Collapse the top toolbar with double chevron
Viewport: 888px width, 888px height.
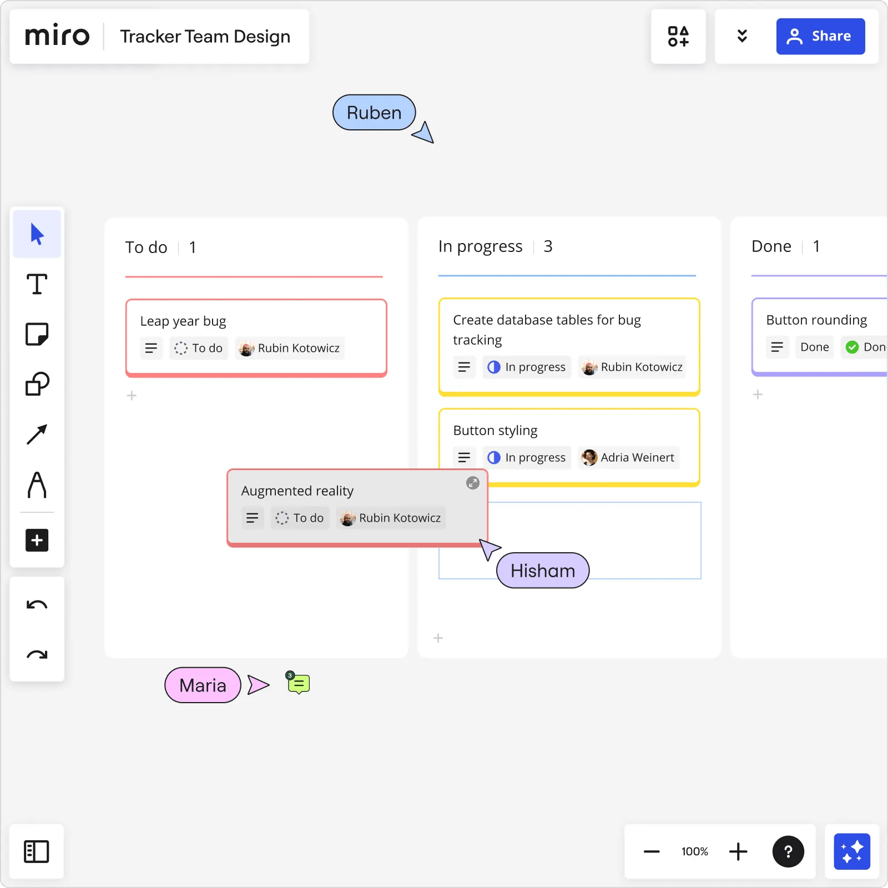[742, 36]
